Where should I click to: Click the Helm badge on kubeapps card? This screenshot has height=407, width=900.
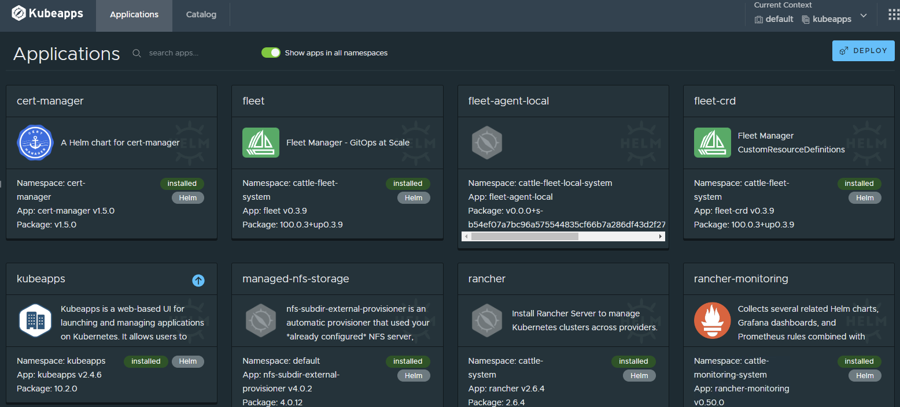188,361
